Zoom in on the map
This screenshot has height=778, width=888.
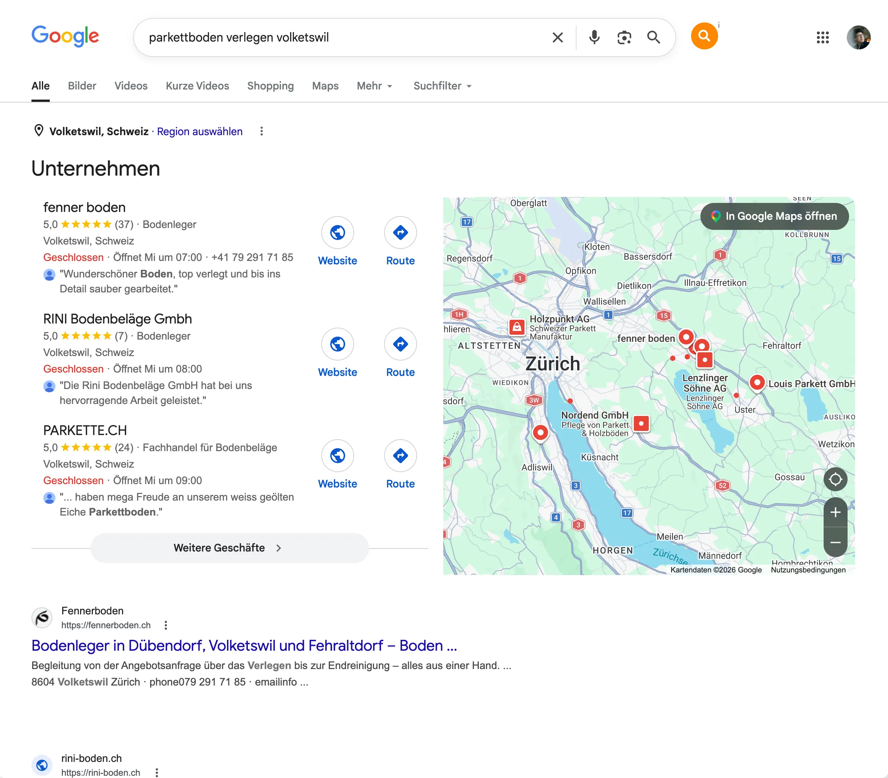[836, 512]
